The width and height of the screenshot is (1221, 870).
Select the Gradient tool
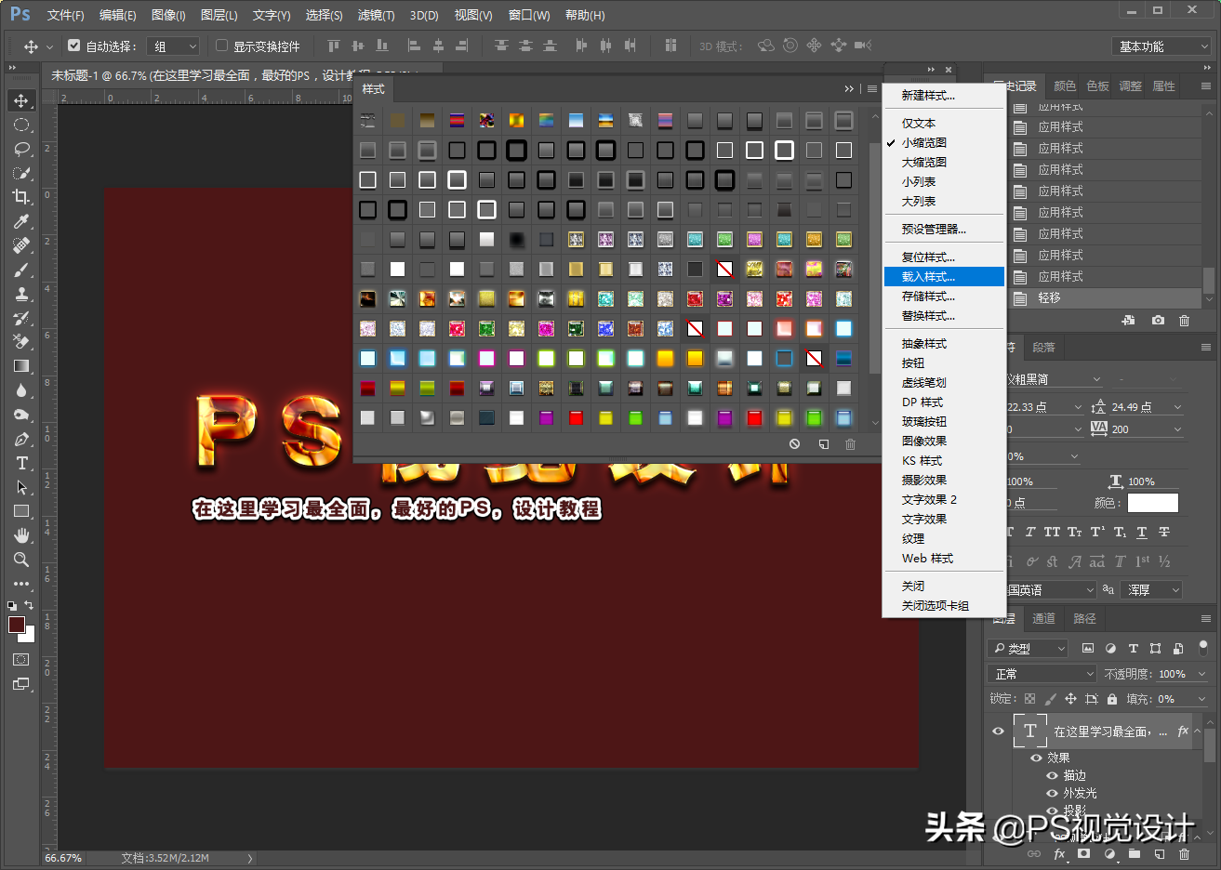(x=20, y=366)
